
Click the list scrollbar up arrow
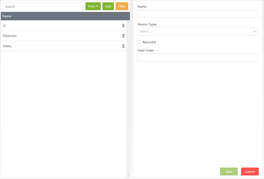(x=128, y=22)
